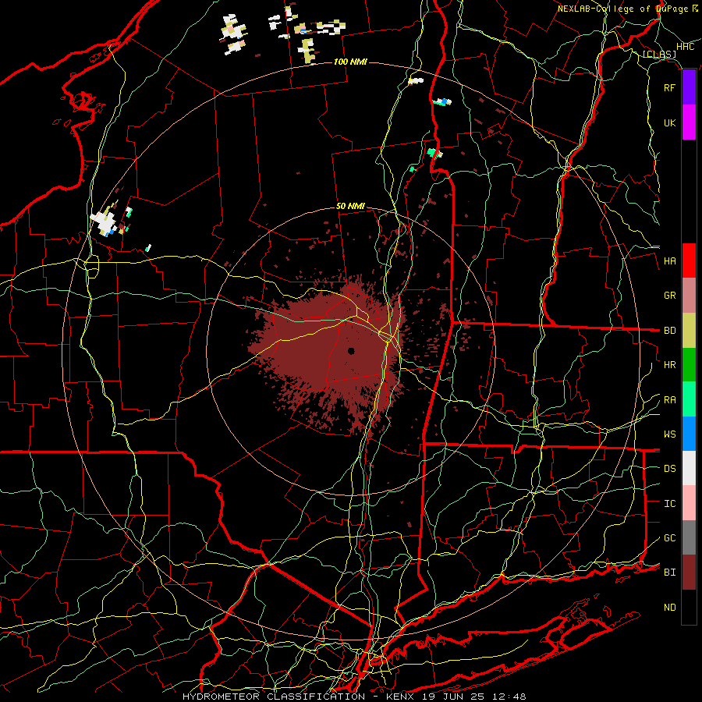Click the HR dark green swatch
The width and height of the screenshot is (702, 702).
pos(689,364)
